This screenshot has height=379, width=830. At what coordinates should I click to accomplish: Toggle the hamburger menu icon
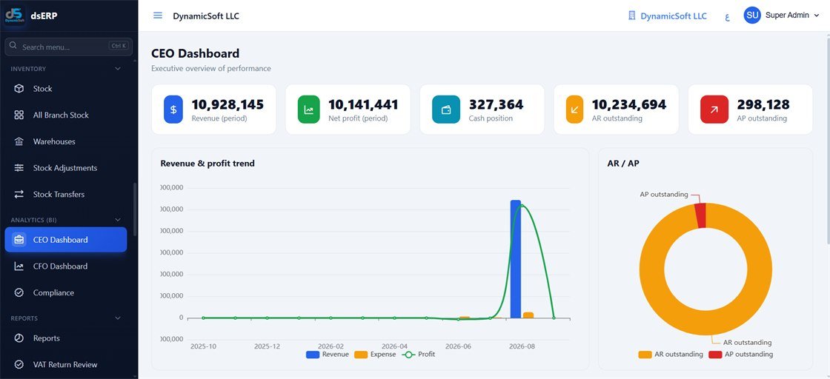[x=158, y=16]
